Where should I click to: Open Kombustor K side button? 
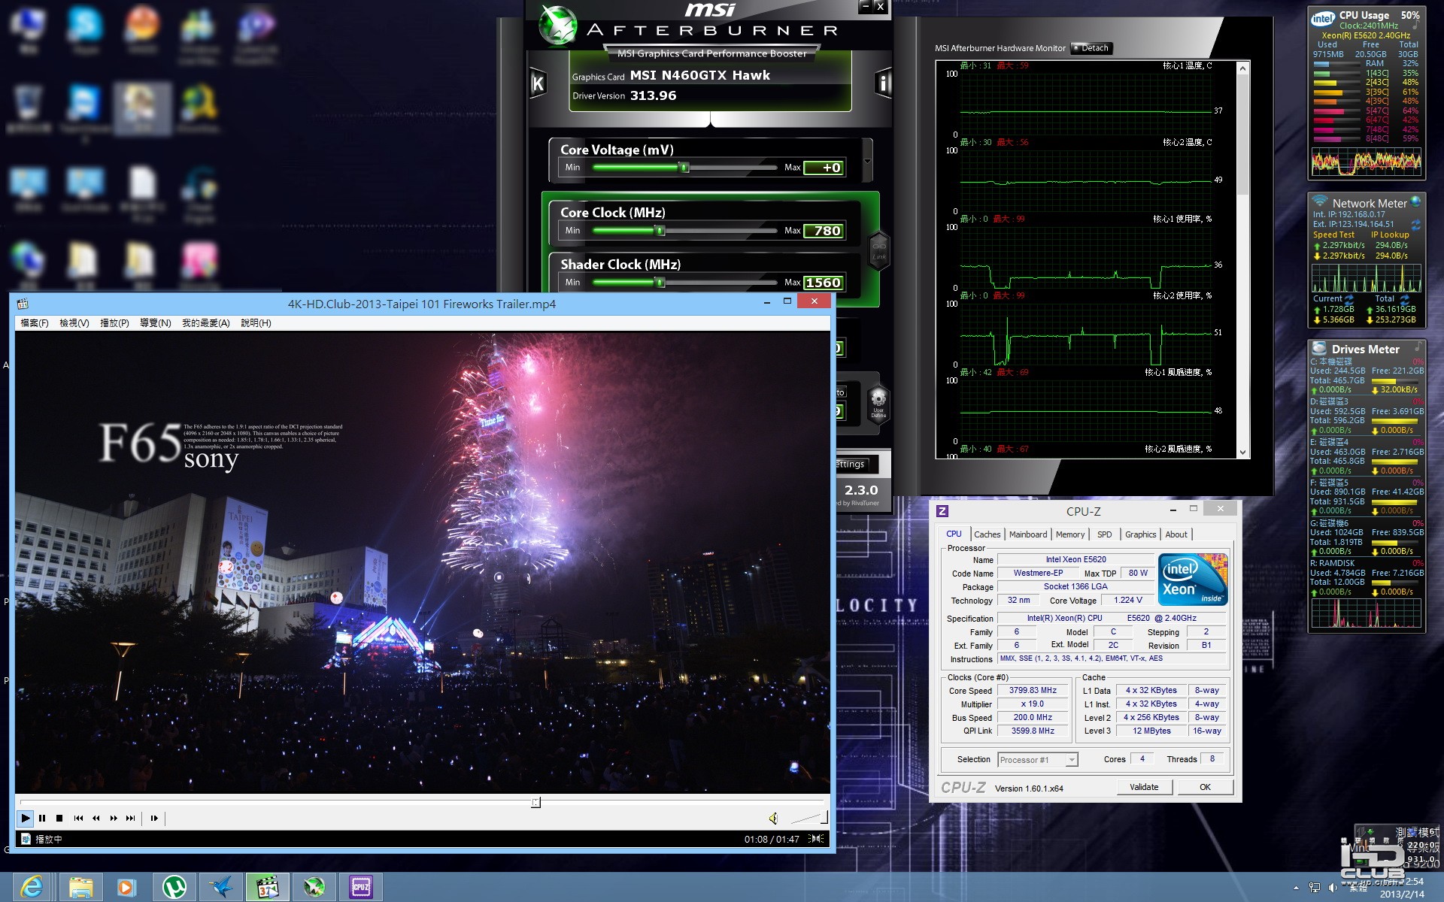(x=538, y=83)
